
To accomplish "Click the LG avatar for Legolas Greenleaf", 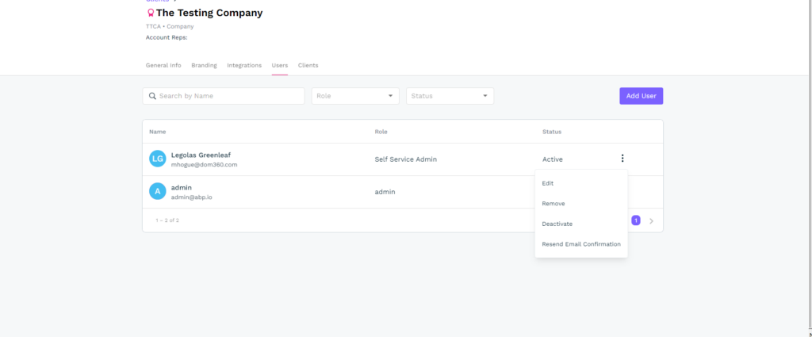I will coord(157,159).
